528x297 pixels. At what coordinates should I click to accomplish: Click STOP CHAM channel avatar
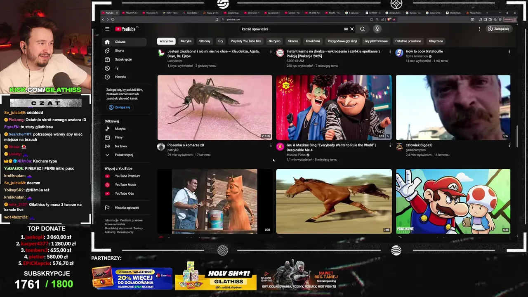point(280,53)
